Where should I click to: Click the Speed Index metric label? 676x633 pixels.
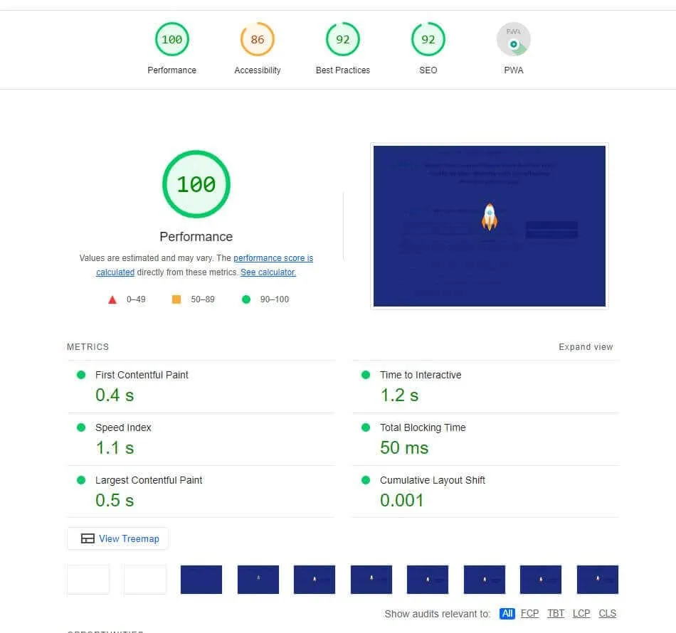(x=123, y=427)
